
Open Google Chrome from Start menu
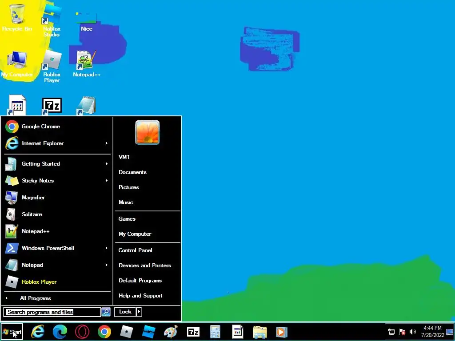pos(57,127)
